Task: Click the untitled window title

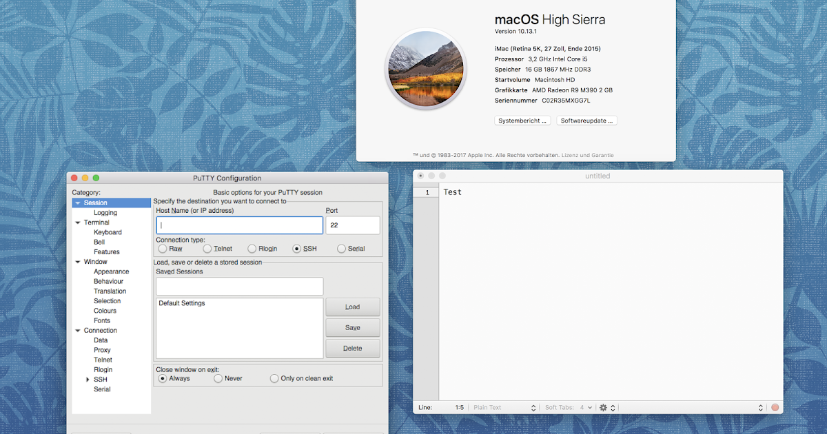Action: pos(598,176)
